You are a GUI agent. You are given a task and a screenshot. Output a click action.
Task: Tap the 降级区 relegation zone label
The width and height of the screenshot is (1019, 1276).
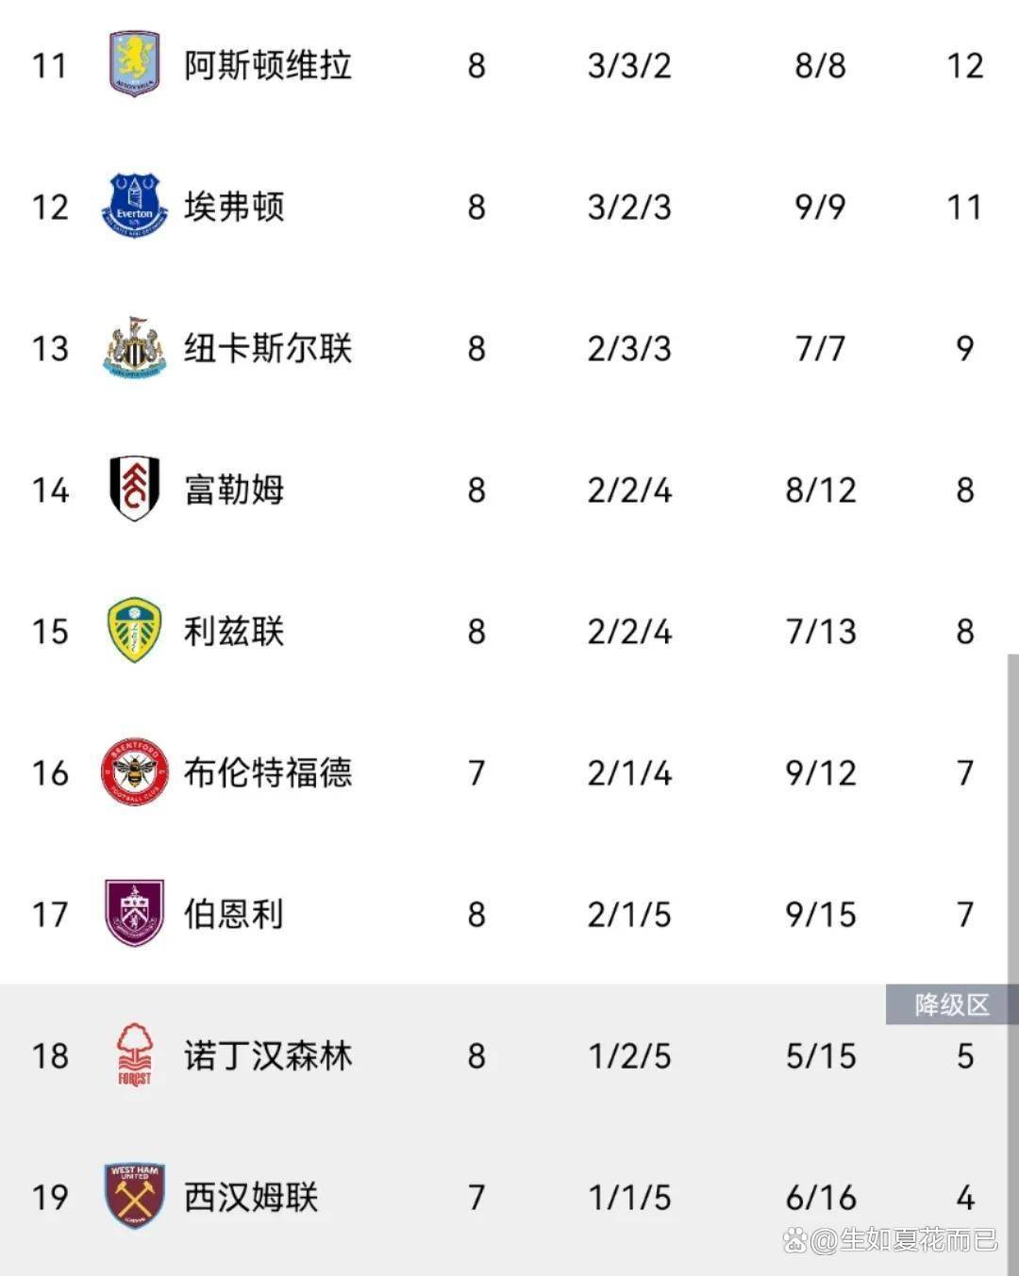[951, 1005]
